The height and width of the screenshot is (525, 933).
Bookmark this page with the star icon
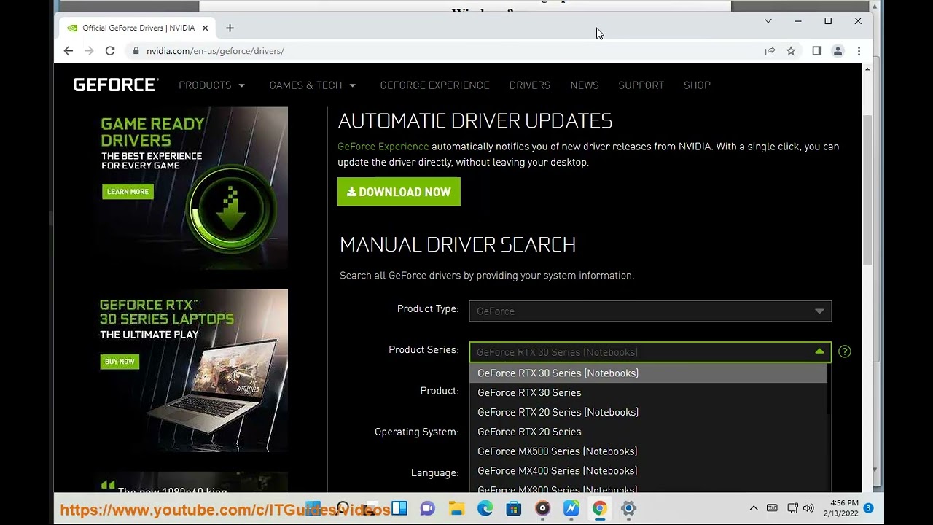point(791,51)
